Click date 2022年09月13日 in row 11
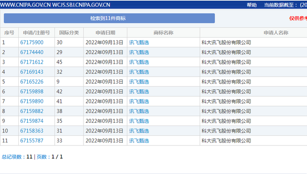 (x=105, y=141)
